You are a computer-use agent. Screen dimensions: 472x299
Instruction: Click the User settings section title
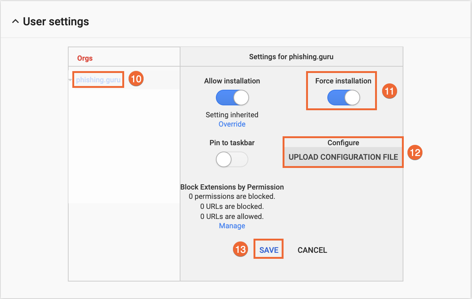click(56, 22)
